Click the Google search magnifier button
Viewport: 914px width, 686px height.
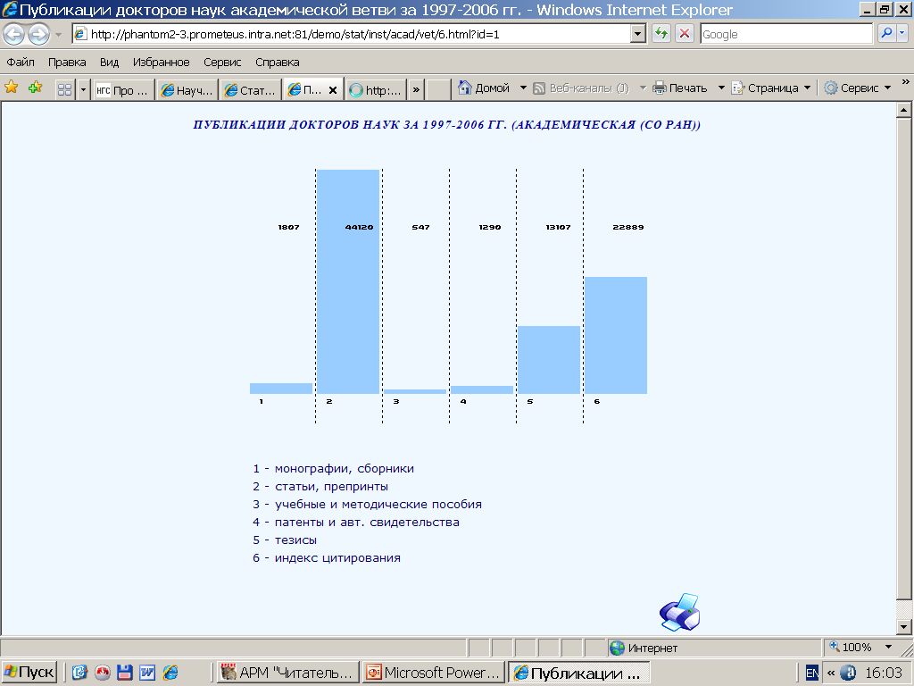(887, 34)
